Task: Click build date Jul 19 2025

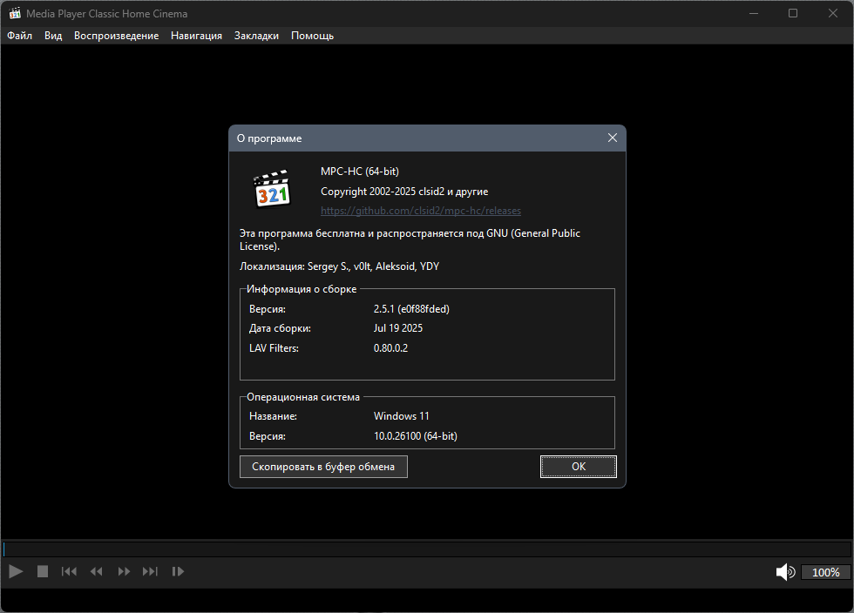Action: coord(398,328)
